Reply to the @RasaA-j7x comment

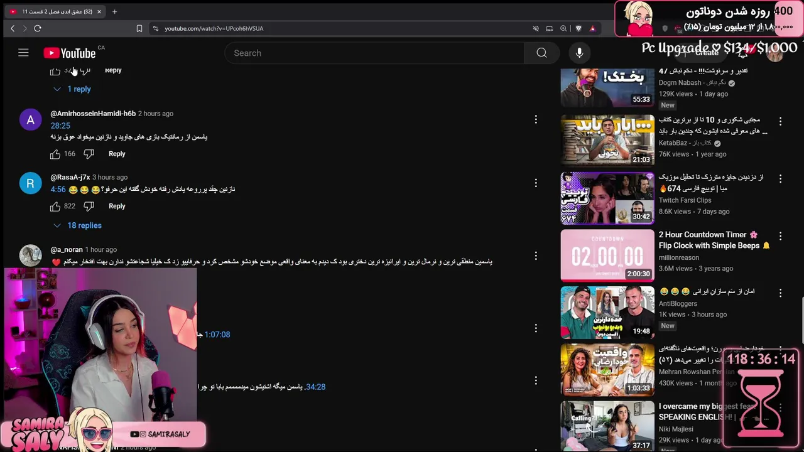117,206
